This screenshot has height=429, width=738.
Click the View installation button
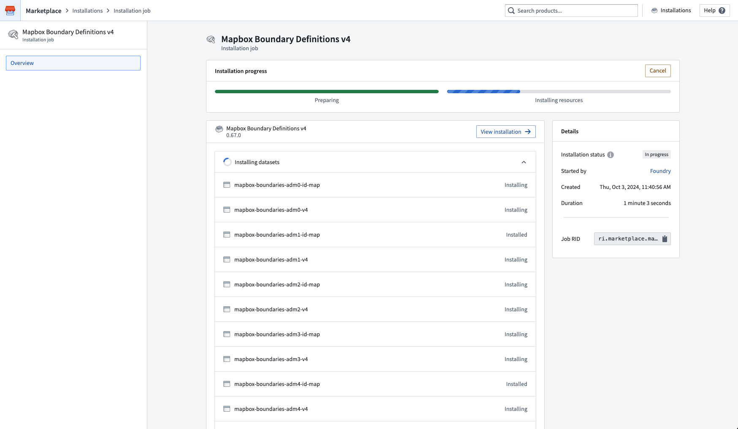coord(506,132)
